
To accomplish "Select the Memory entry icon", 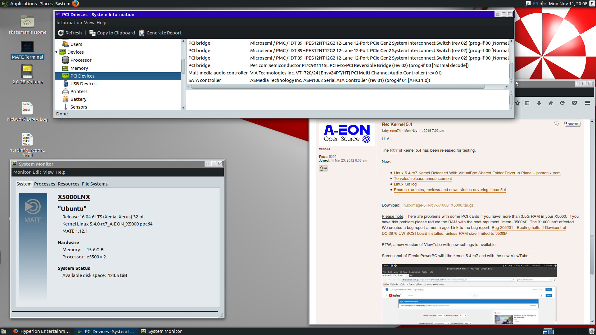I will [65, 68].
